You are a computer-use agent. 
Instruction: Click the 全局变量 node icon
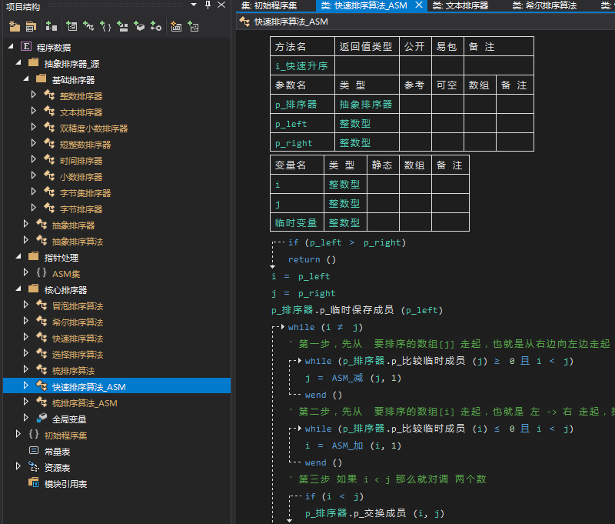coord(42,418)
